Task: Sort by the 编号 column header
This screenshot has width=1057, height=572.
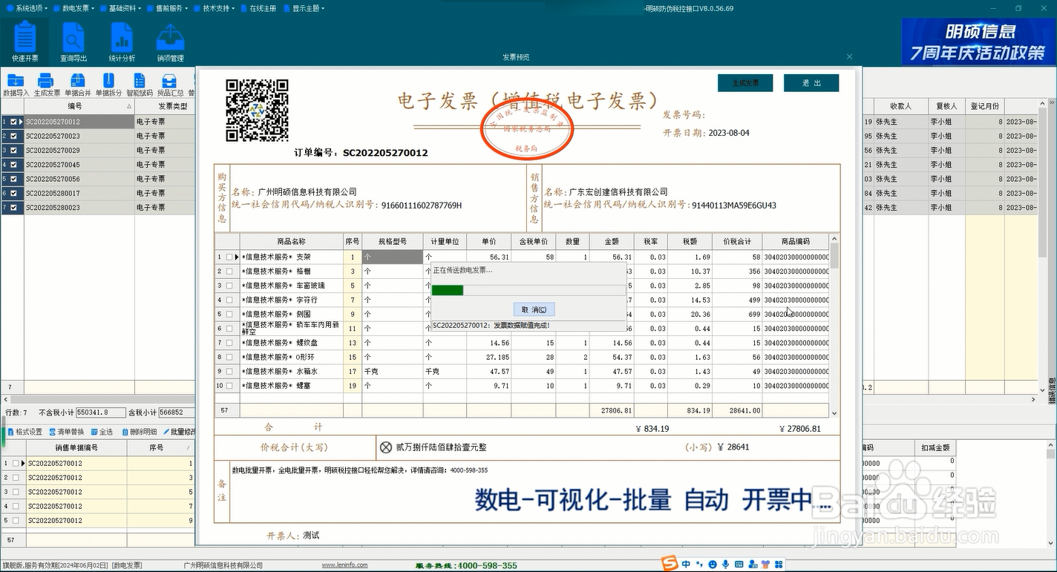Action: [x=79, y=106]
